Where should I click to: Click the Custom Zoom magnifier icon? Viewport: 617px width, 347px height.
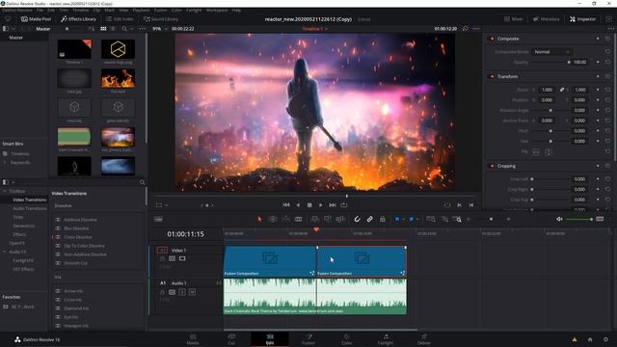457,219
